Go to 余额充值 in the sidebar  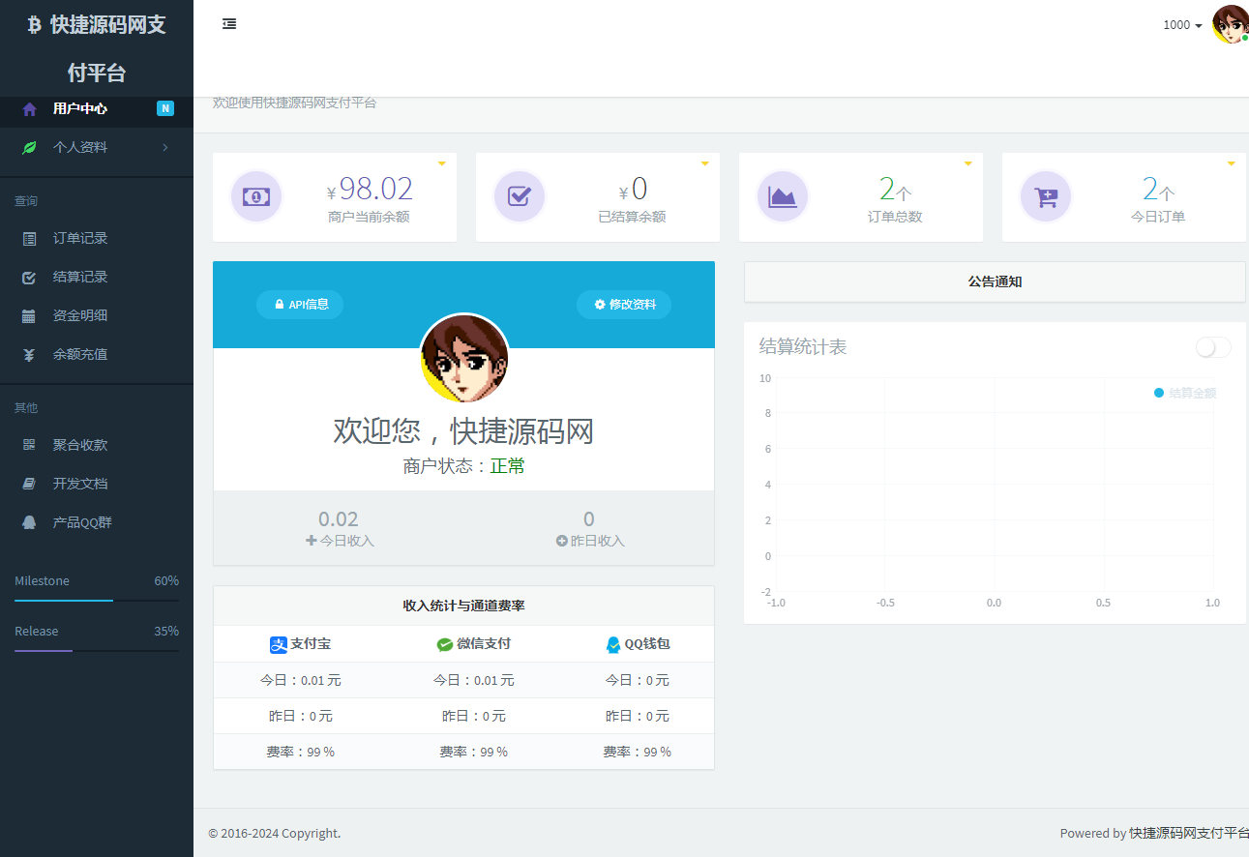pyautogui.click(x=80, y=354)
